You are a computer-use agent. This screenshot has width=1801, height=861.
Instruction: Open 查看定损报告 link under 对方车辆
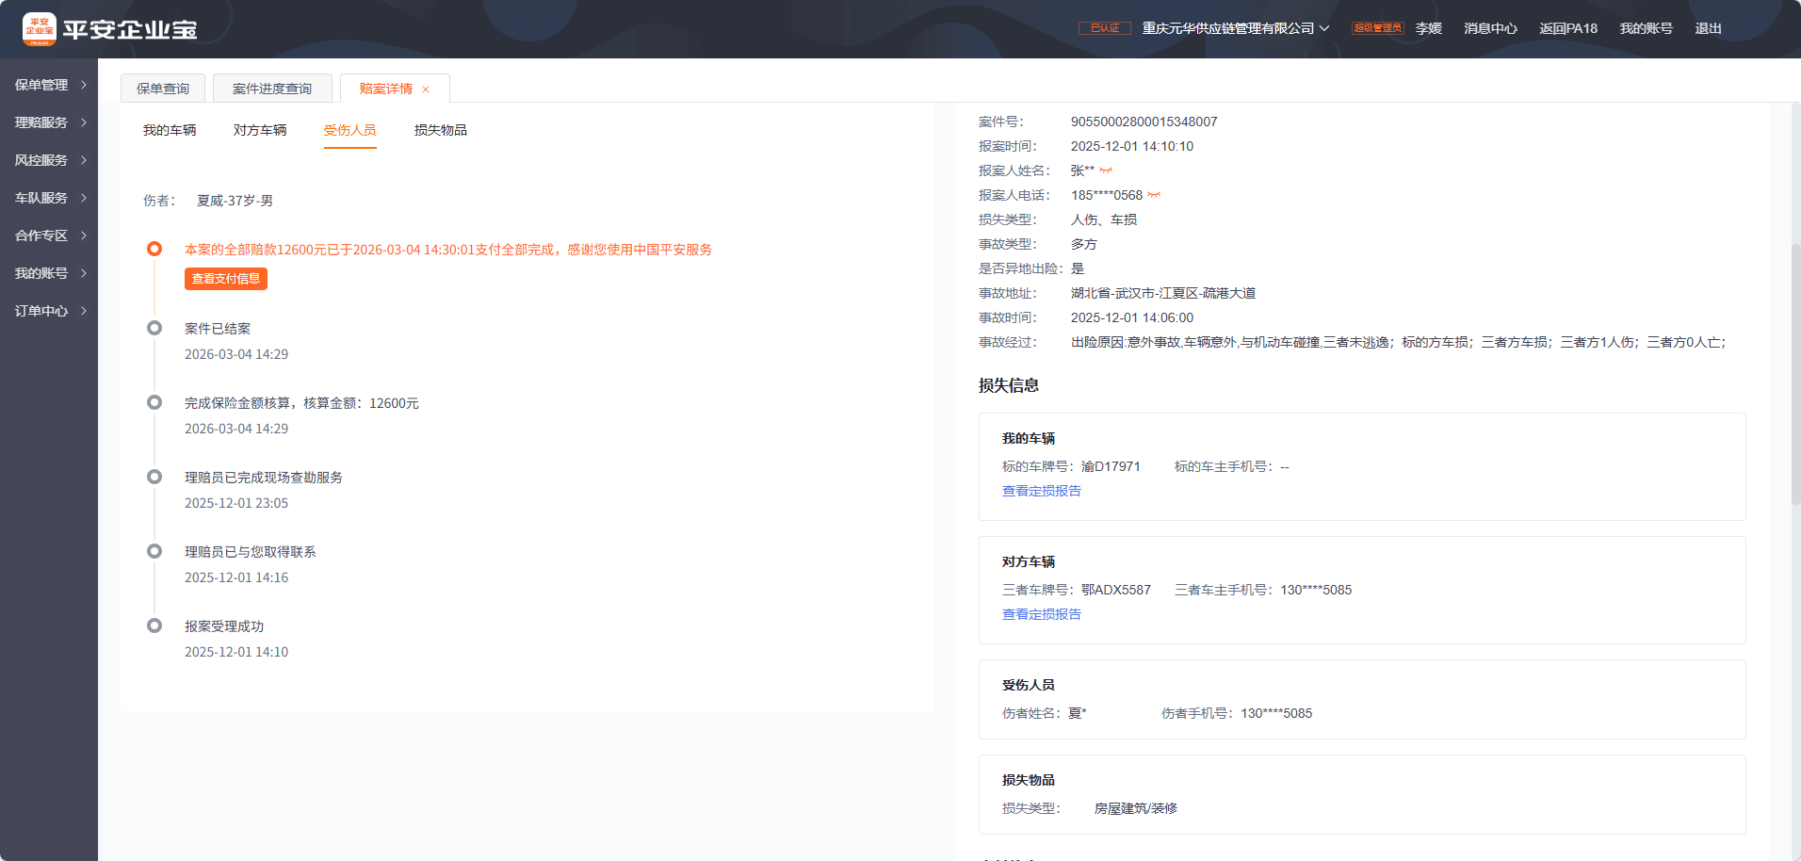[1041, 614]
